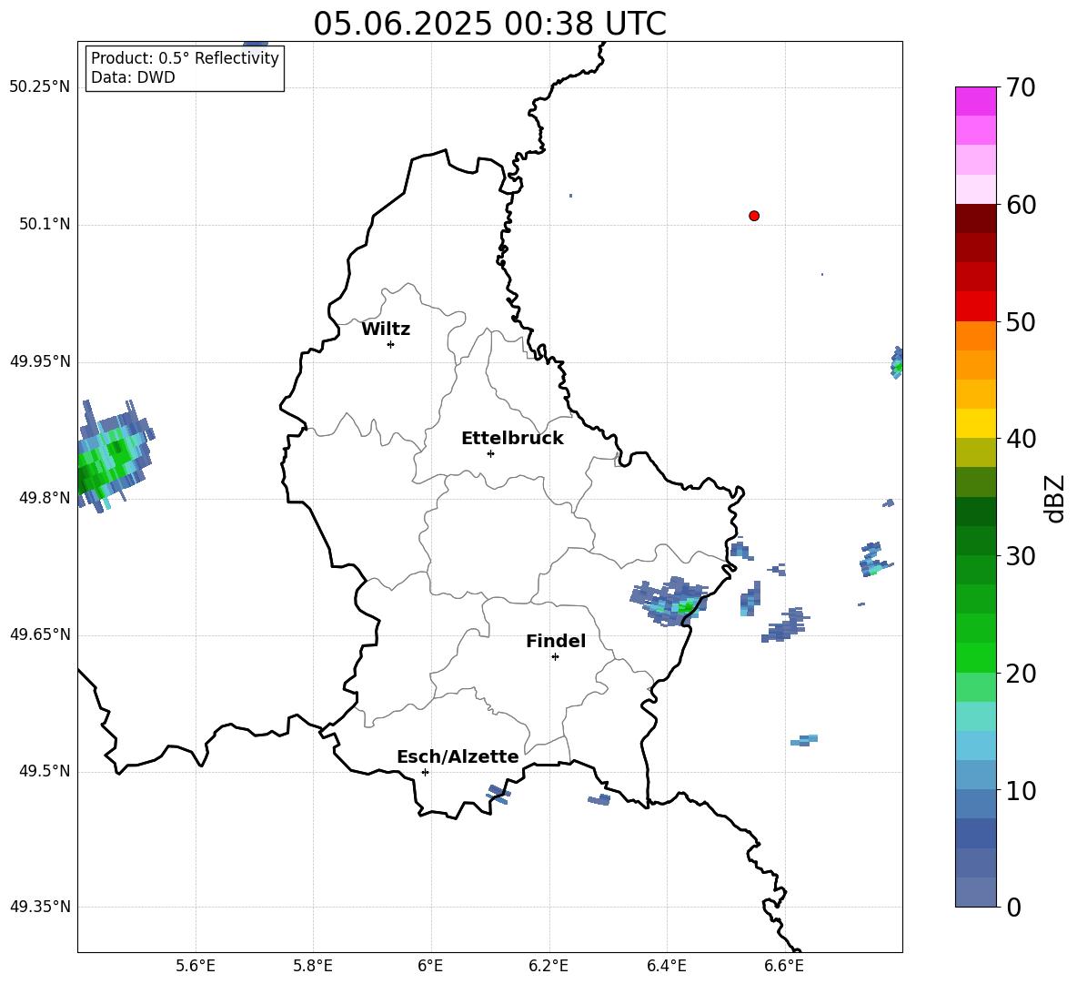Click the 70 colorbar tick label
Image resolution: width=1077 pixels, height=984 pixels.
pos(1020,87)
